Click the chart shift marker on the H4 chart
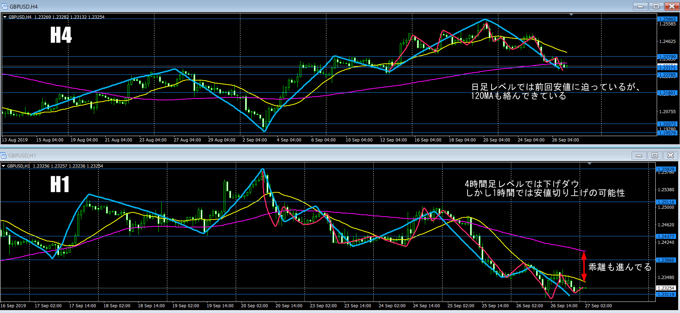This screenshot has width=680, height=313. tap(571, 15)
